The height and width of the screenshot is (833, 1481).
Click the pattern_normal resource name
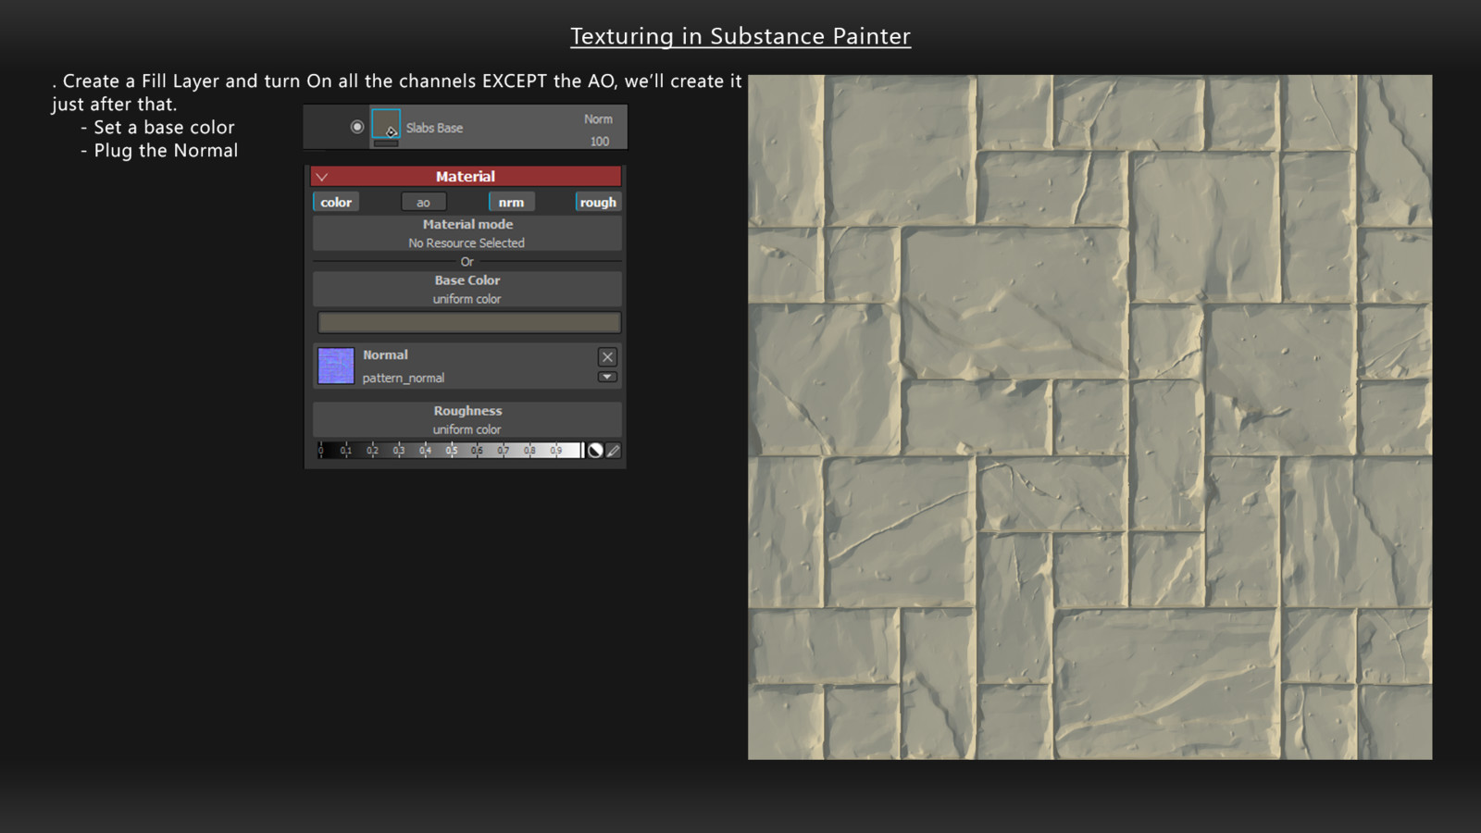click(x=404, y=378)
